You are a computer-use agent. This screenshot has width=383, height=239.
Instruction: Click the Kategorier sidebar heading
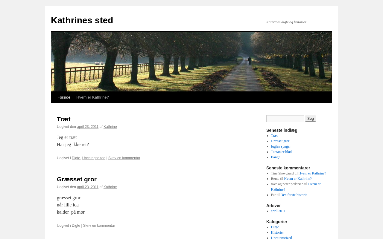click(x=277, y=222)
